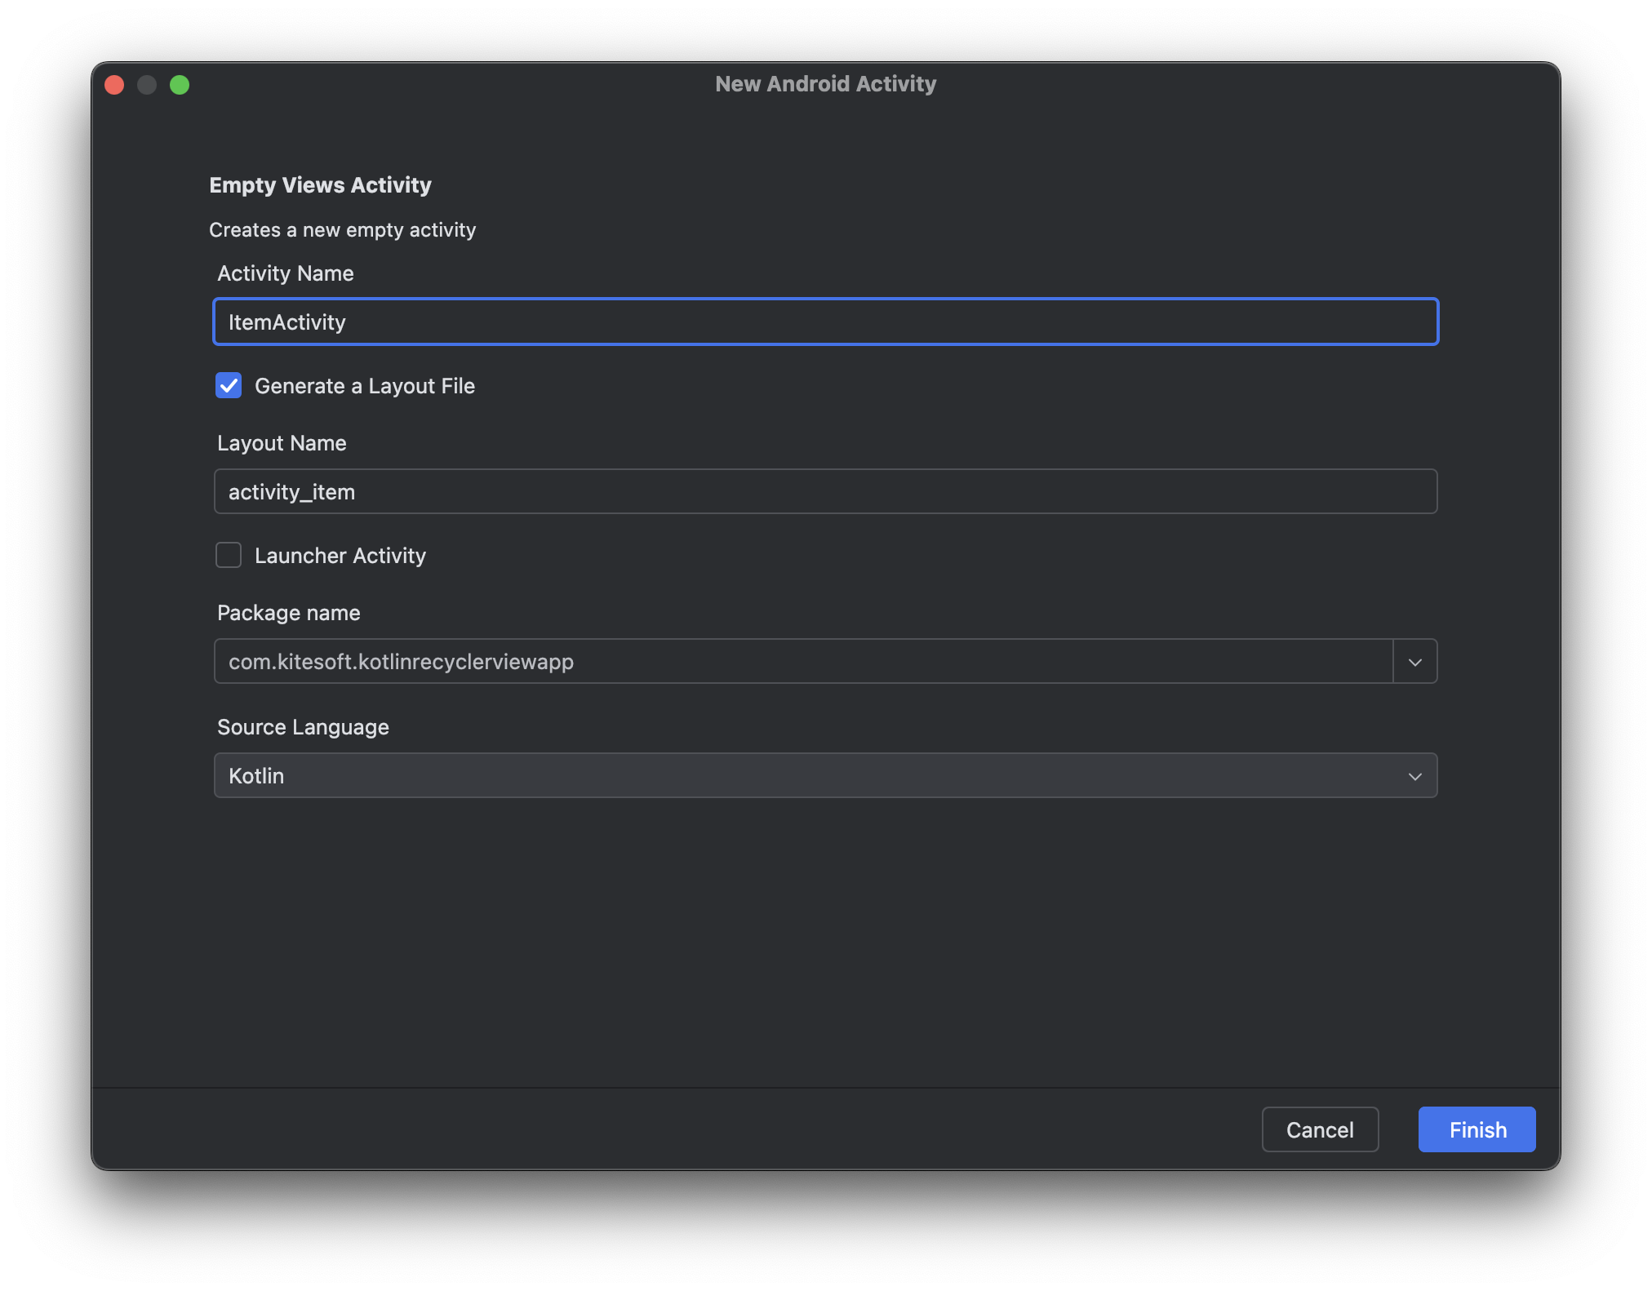Click the Activity Name field containing ItemActivity
This screenshot has width=1652, height=1291.
824,322
